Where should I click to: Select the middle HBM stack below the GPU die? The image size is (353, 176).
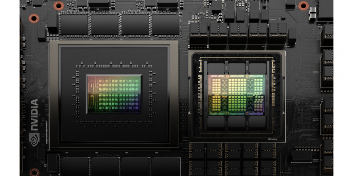click(236, 122)
